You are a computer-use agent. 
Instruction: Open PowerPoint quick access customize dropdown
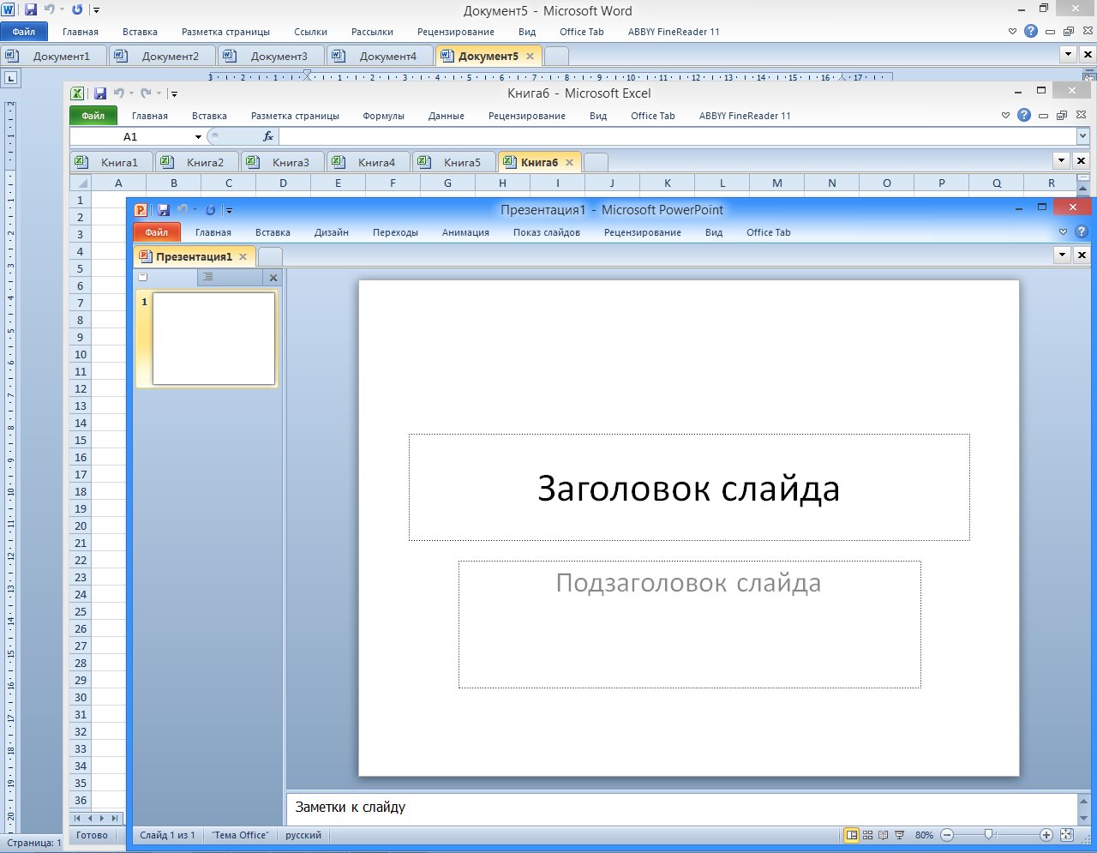229,211
